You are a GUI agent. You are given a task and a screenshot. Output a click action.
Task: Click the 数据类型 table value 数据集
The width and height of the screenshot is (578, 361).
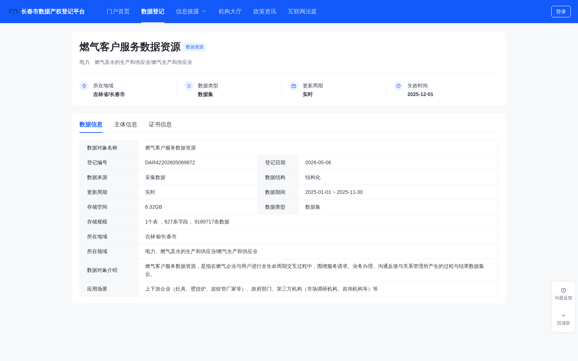[x=313, y=207]
